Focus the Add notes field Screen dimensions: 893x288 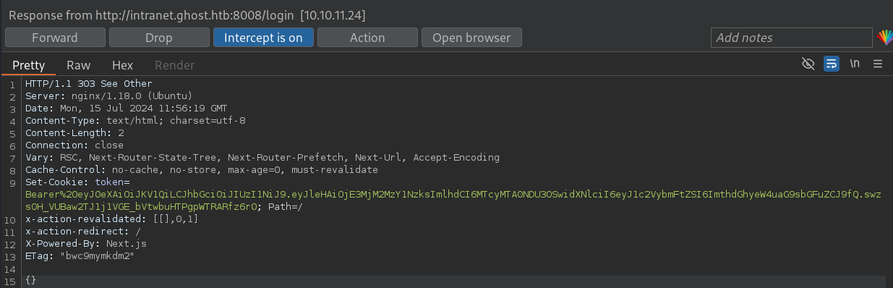(x=791, y=38)
